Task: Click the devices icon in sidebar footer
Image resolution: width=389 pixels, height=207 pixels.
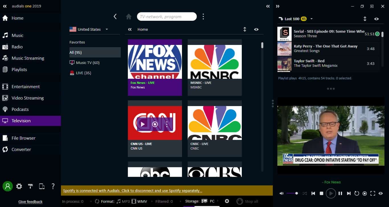Action: click(x=42, y=186)
